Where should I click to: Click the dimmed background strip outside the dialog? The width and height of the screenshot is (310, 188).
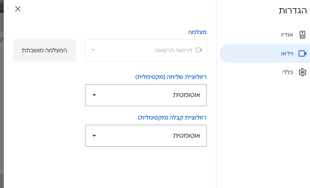coord(2,94)
